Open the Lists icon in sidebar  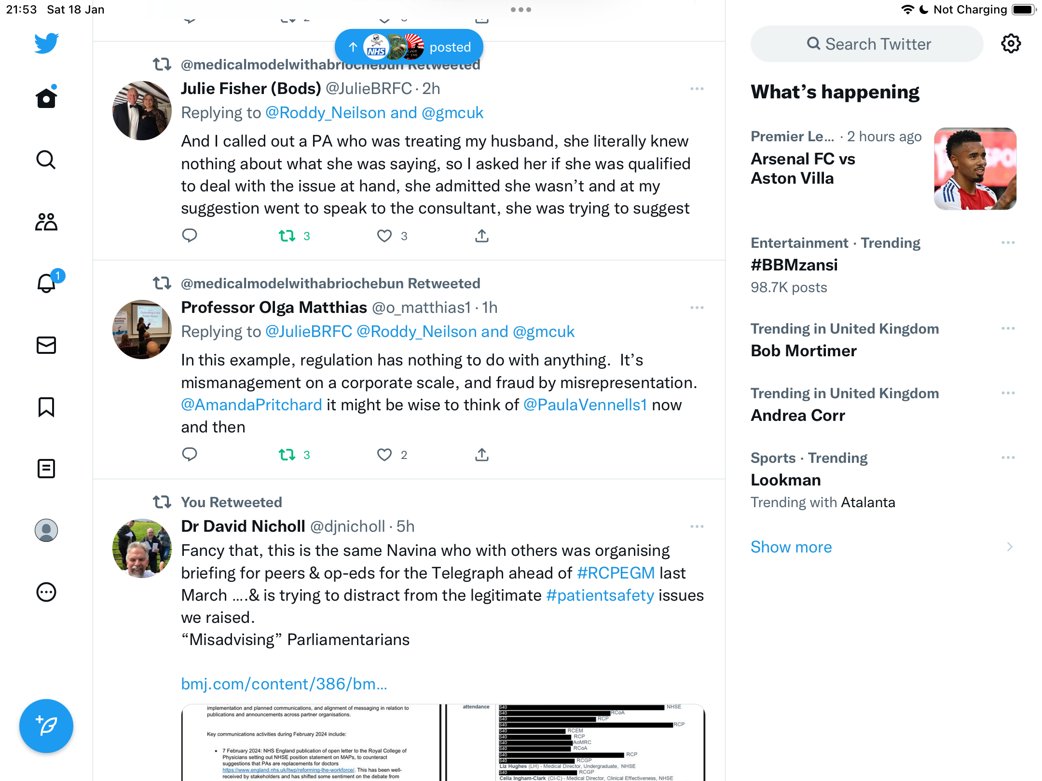tap(46, 469)
